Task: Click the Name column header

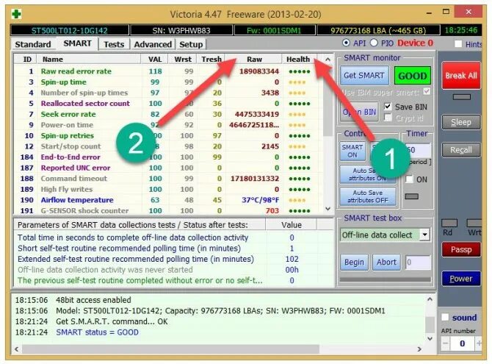Action: (x=89, y=59)
